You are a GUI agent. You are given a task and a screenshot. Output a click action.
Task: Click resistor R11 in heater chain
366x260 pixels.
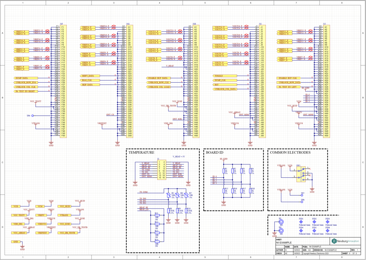pos(157,215)
